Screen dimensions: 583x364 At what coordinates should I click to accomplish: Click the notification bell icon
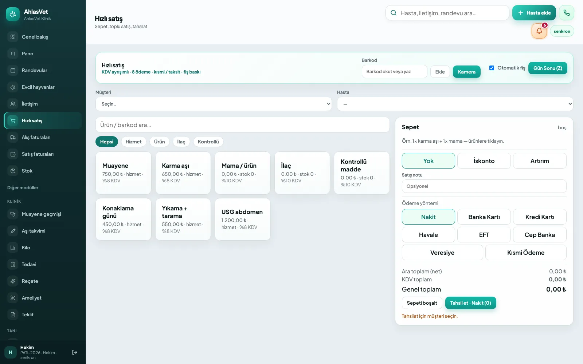[539, 31]
